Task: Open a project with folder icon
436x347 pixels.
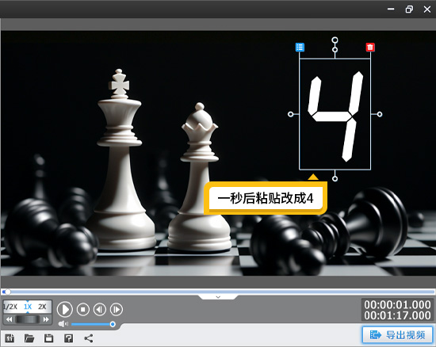Action: [x=29, y=338]
